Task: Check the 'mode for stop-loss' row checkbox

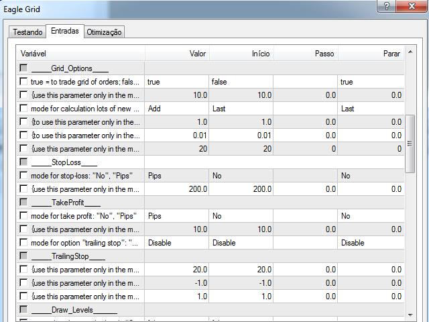Action: pyautogui.click(x=23, y=175)
